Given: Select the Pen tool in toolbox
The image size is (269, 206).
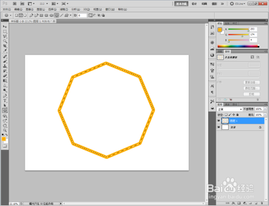Looking at the screenshot, I should click(x=5, y=96).
